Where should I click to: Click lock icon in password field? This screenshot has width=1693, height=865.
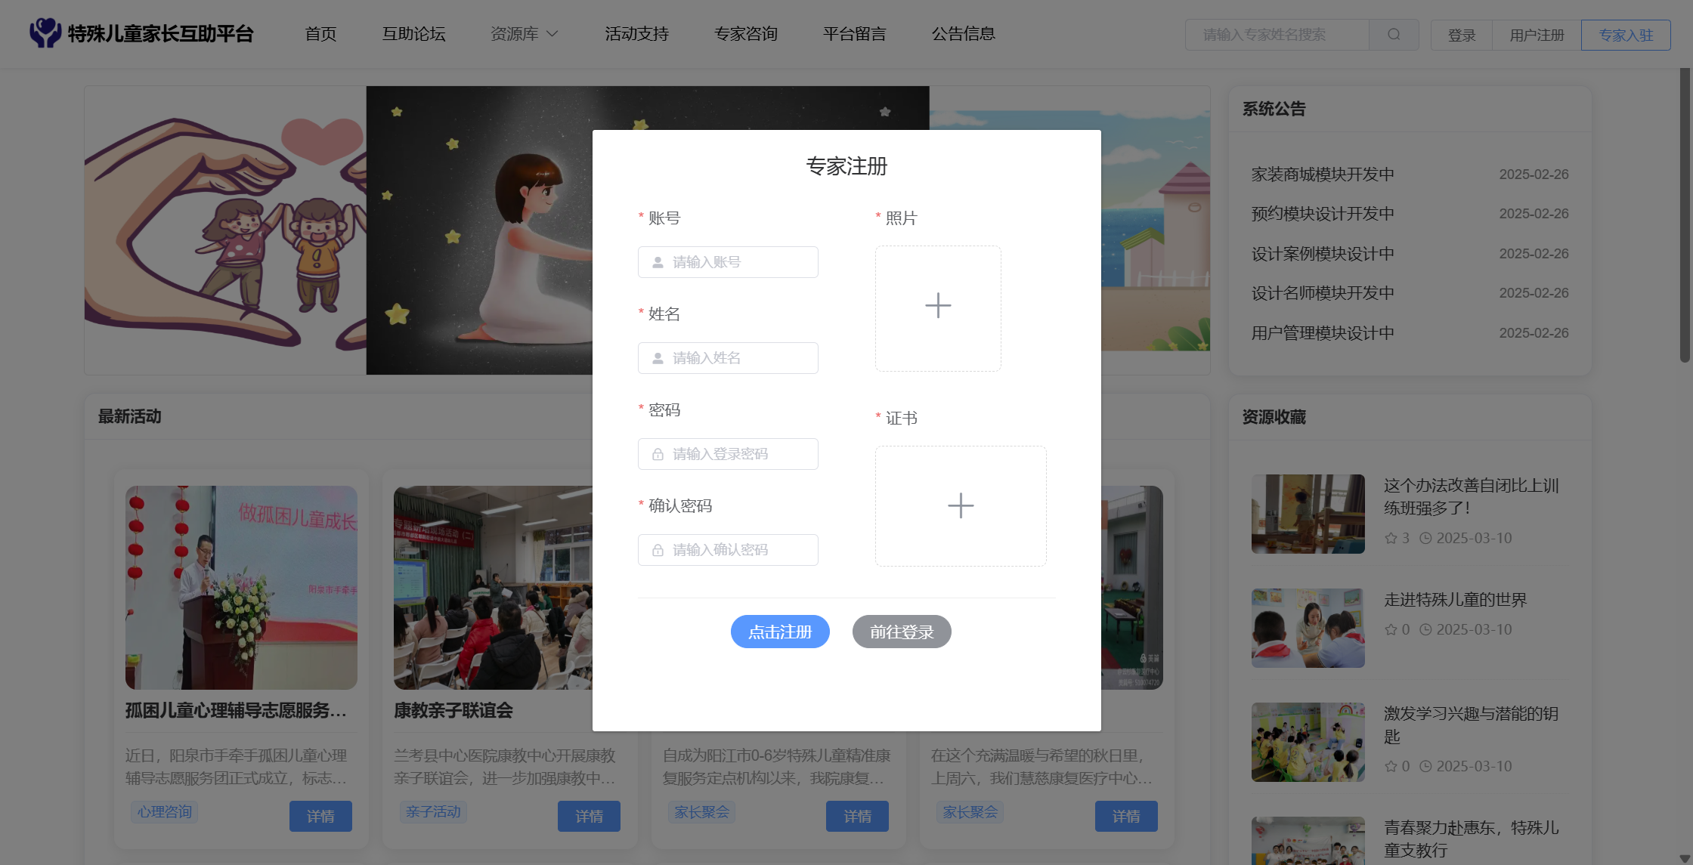click(x=658, y=454)
